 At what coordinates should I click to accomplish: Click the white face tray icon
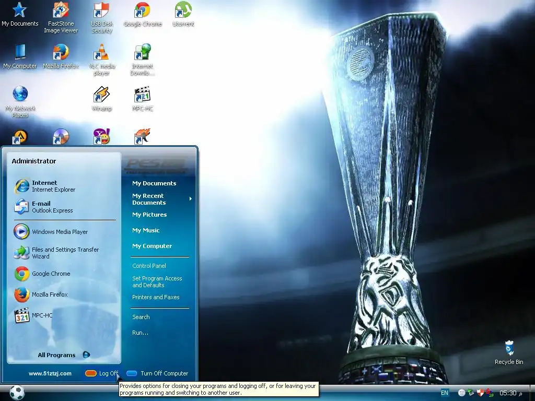(462, 393)
